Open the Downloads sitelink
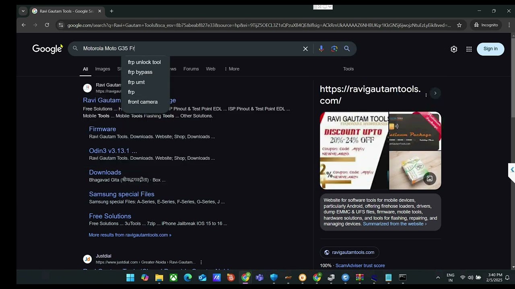Viewport: 515px width, 289px height. click(x=105, y=173)
